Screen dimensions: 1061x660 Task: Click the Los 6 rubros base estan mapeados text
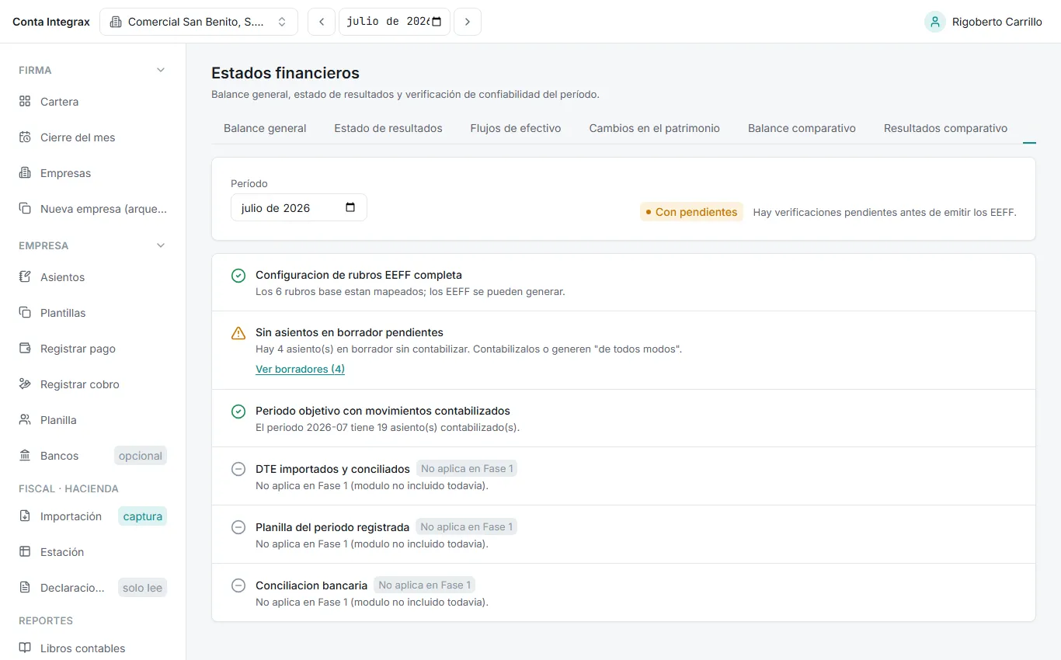[x=410, y=292]
